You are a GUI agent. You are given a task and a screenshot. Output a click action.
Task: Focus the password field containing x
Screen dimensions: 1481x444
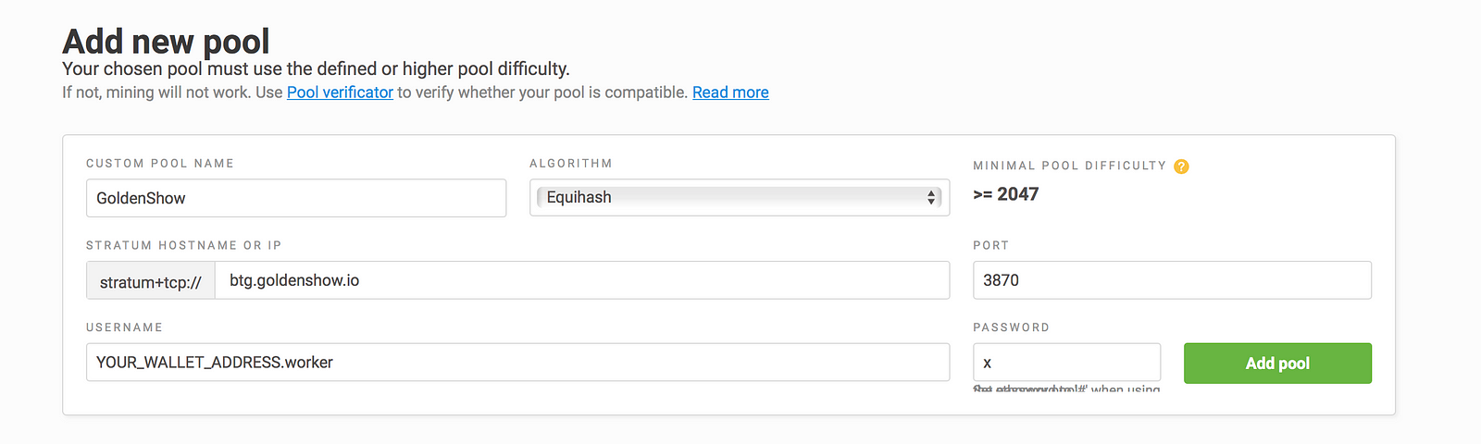tap(1066, 363)
